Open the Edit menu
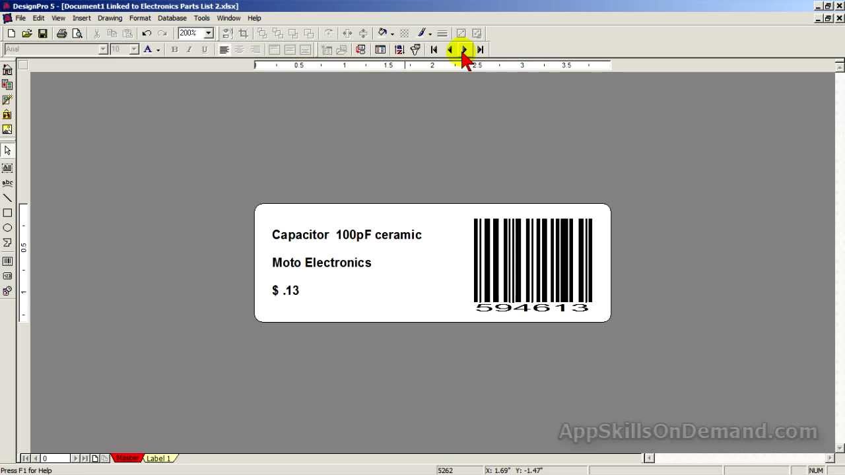 [x=39, y=18]
